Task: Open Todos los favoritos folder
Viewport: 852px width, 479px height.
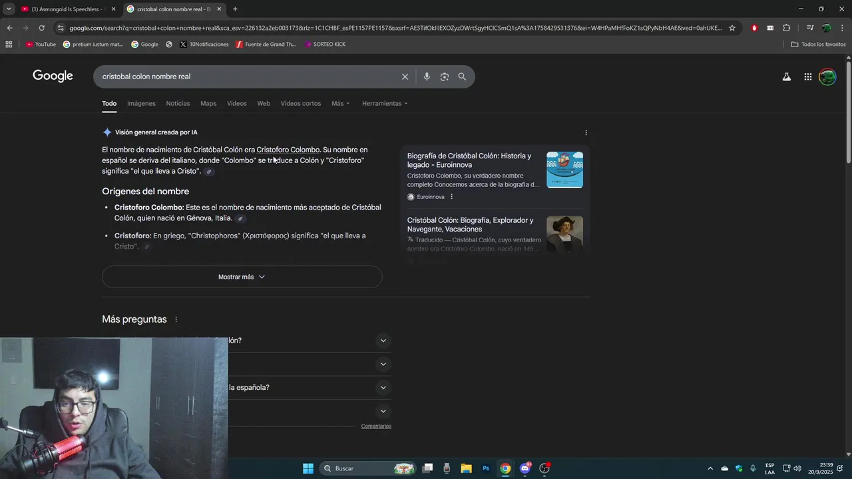Action: coord(818,45)
